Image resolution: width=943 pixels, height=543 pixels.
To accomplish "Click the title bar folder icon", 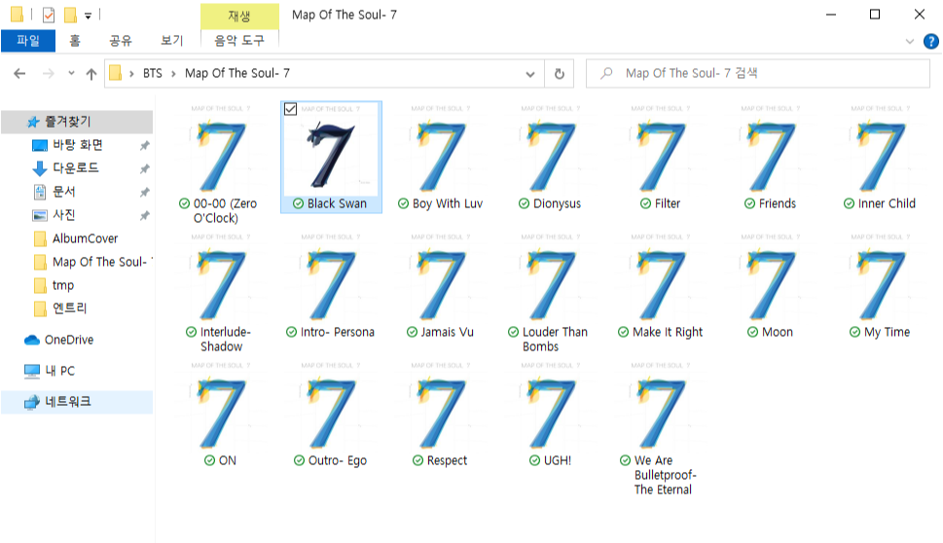I will pyautogui.click(x=17, y=14).
